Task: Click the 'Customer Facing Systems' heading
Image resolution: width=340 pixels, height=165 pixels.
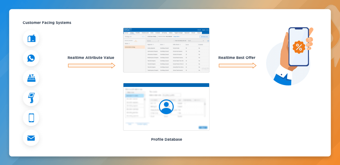Action: [x=47, y=23]
